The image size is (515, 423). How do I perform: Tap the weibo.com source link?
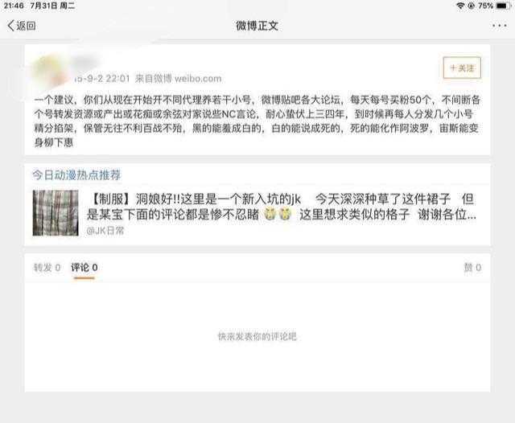coord(198,79)
